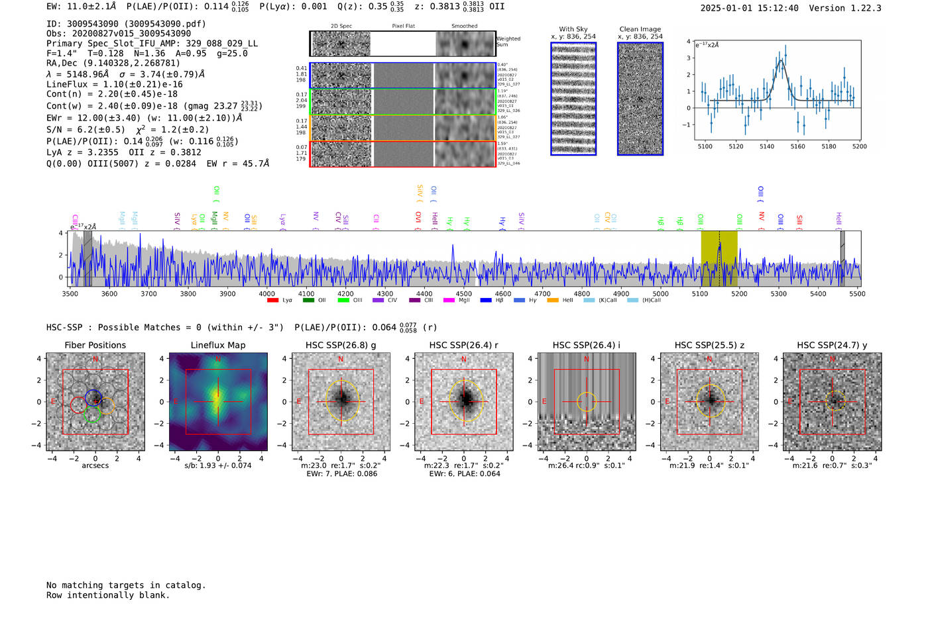Viewport: 928px width, 631px height.
Task: Select the HSC SSP(26.4) i image
Action: (x=587, y=402)
